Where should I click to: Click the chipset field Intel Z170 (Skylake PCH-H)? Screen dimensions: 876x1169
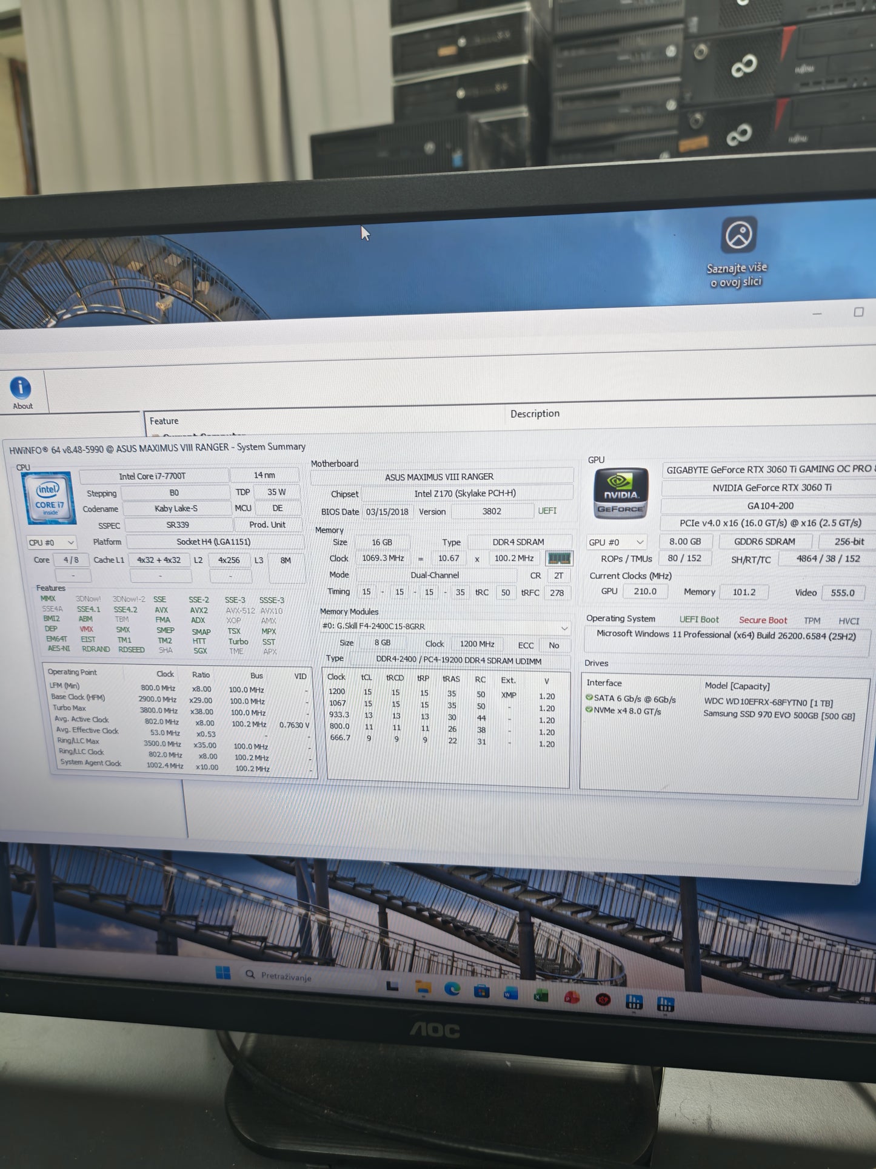[466, 493]
